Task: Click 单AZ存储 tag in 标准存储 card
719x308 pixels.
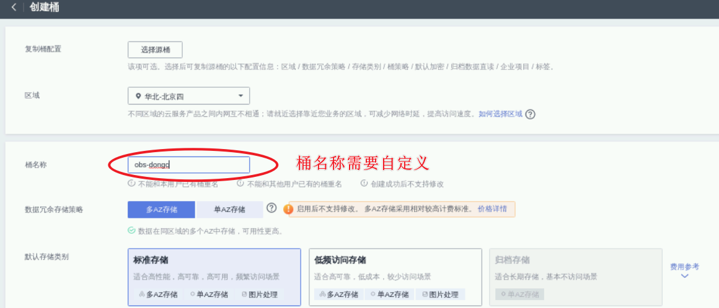Action: click(209, 294)
